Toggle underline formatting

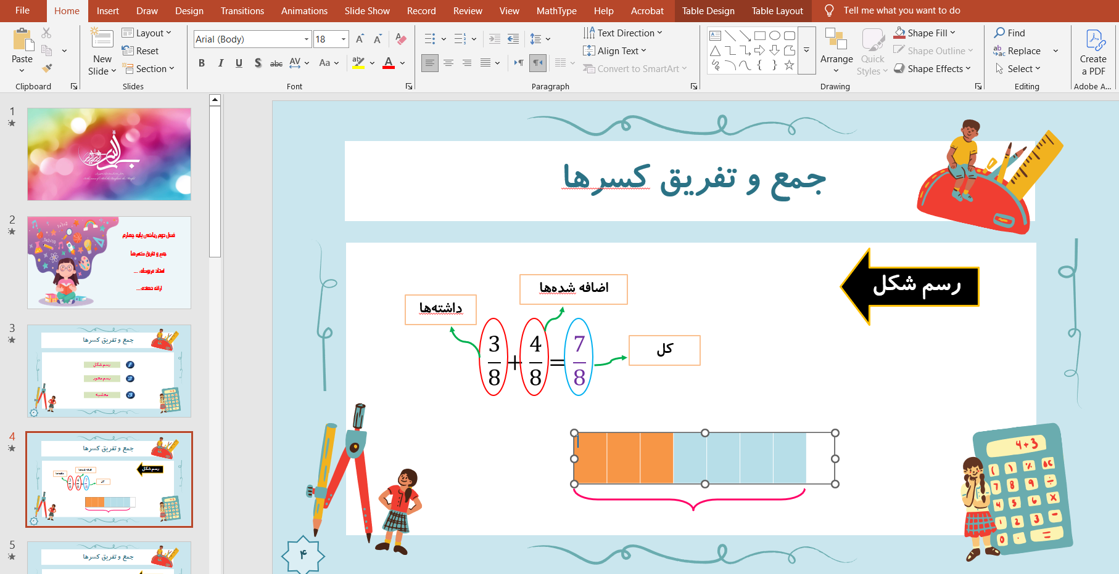click(239, 63)
